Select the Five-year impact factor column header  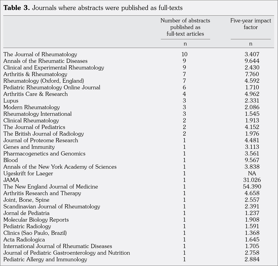pyautogui.click(x=251, y=24)
